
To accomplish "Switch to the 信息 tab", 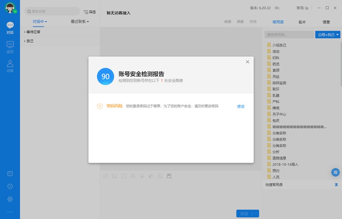I will (326, 22).
